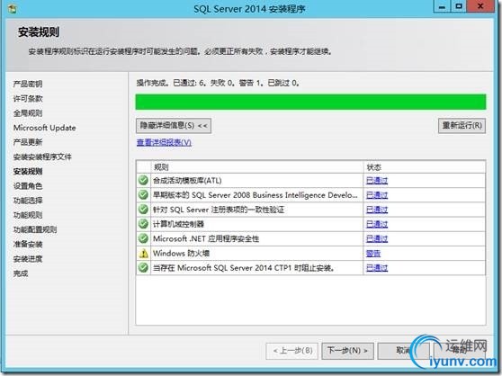Open 已通过 status link for 合成活动模板库(ATL)
Viewport: 502px width, 376px height.
coord(377,181)
